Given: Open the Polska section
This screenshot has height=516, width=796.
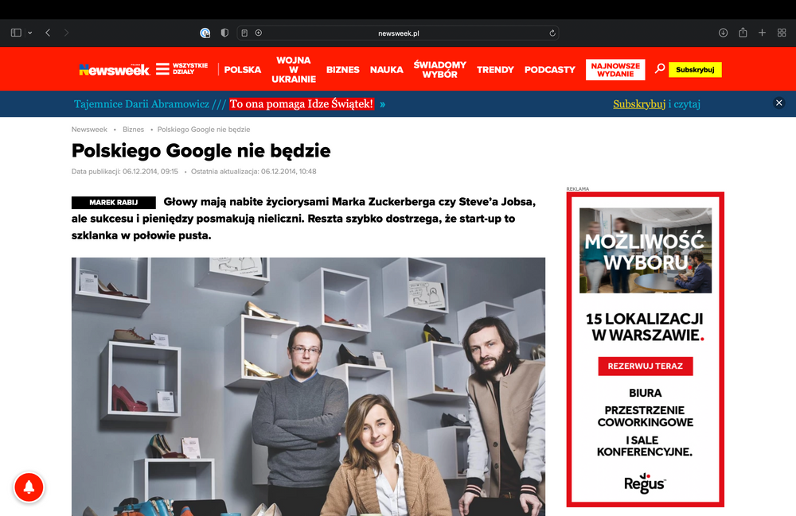Looking at the screenshot, I should click(x=242, y=70).
